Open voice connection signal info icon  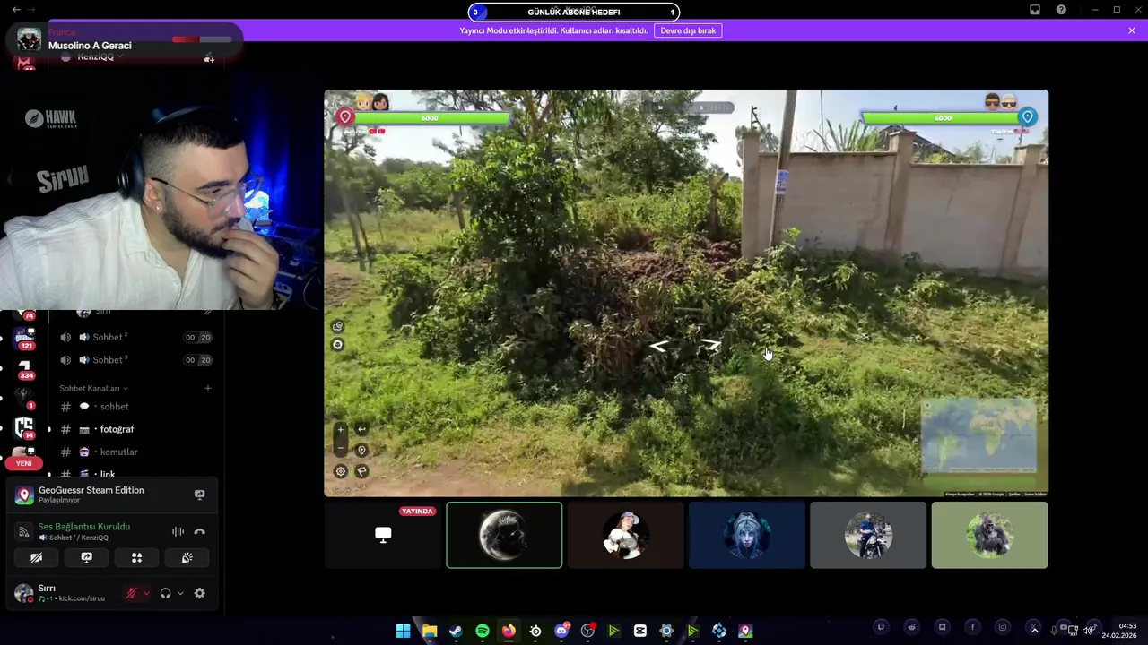(24, 532)
